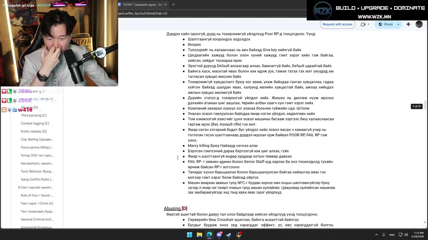Open the Gemini sparkle icon
Screen dimensions: 428x240
click(x=408, y=24)
